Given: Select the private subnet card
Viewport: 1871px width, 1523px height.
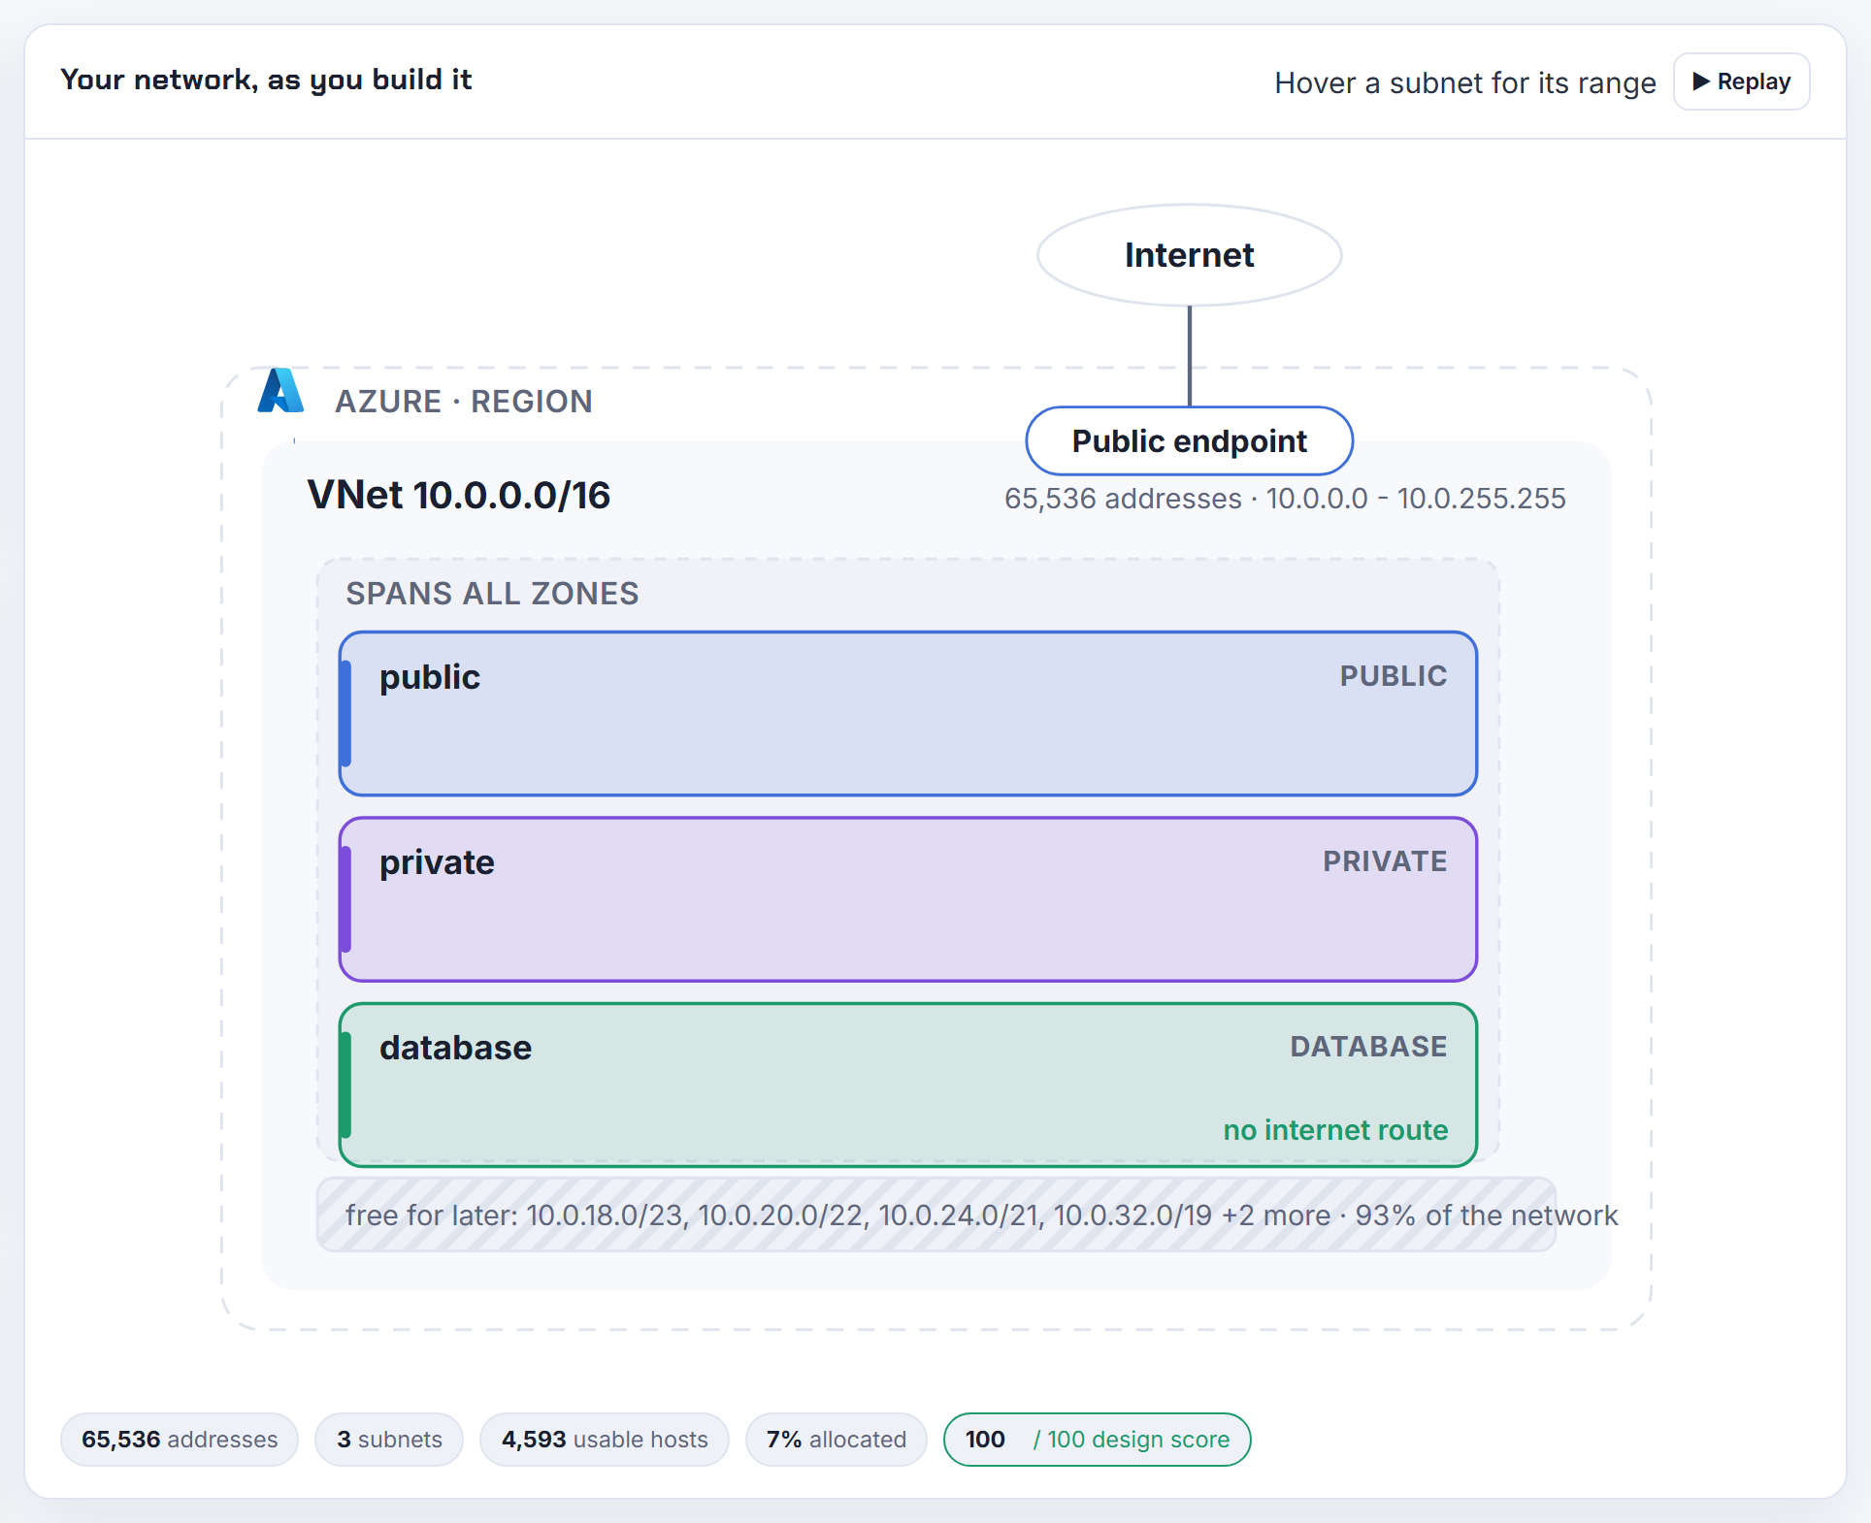Looking at the screenshot, I should click(x=908, y=899).
